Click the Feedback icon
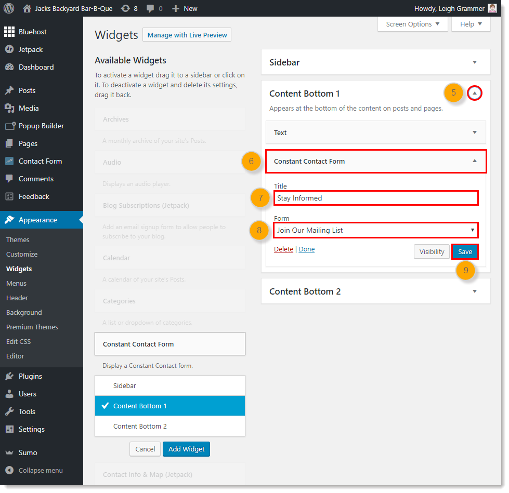Viewport: 509px width, 493px height. (9, 196)
